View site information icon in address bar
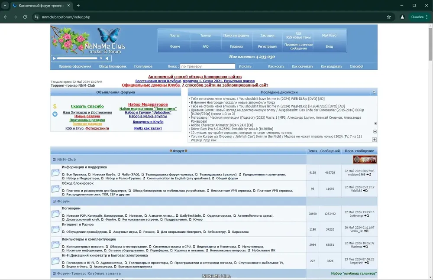 pos(36,17)
